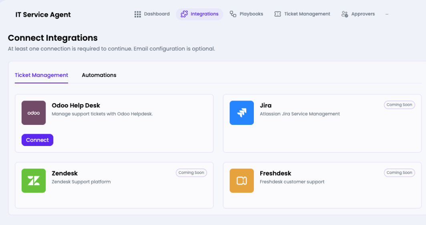Click the Connect Integrations page heading

tap(53, 38)
